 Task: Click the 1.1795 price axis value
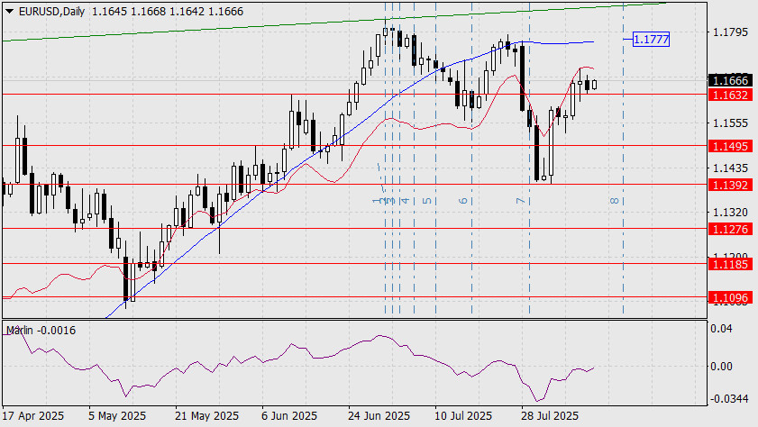pos(730,32)
